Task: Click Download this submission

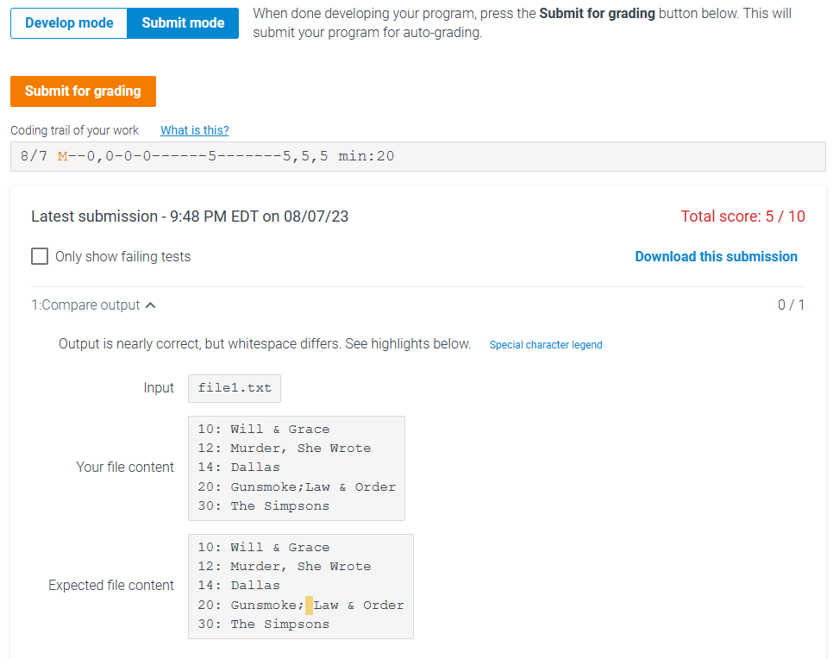Action: (716, 256)
